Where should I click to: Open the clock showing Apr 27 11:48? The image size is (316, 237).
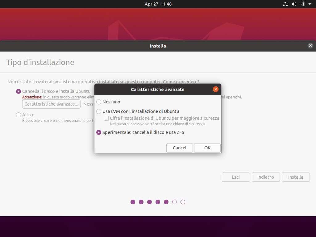pos(158,4)
